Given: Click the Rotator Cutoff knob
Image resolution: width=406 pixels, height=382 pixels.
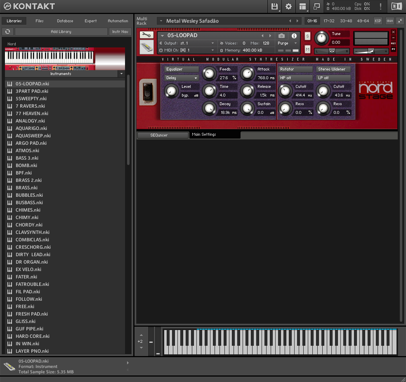Looking at the screenshot, I should point(285,91).
